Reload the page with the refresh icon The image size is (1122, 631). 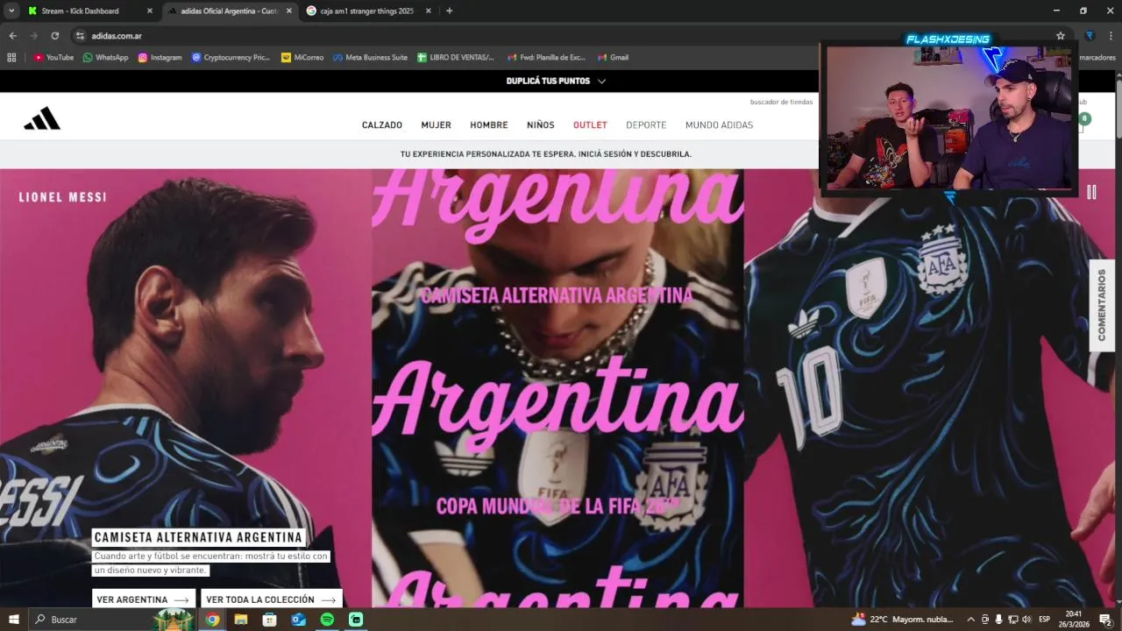[54, 36]
